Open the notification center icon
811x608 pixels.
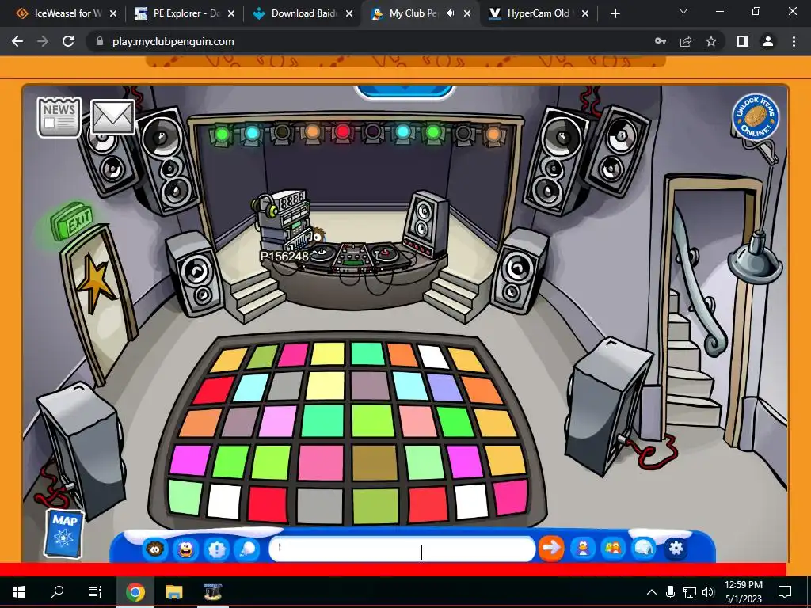[x=785, y=592]
